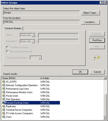Select the IIS_IUSRS row name

11,82
